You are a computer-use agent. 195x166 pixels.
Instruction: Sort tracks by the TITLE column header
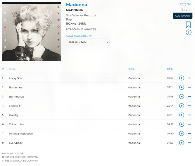point(12,69)
